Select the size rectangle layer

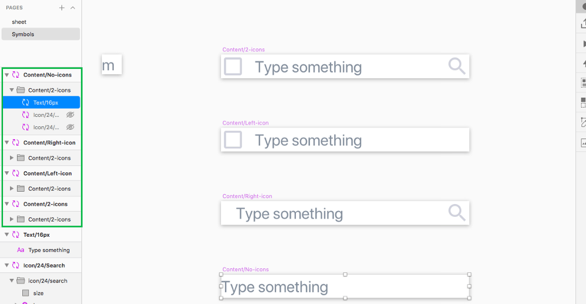point(38,293)
